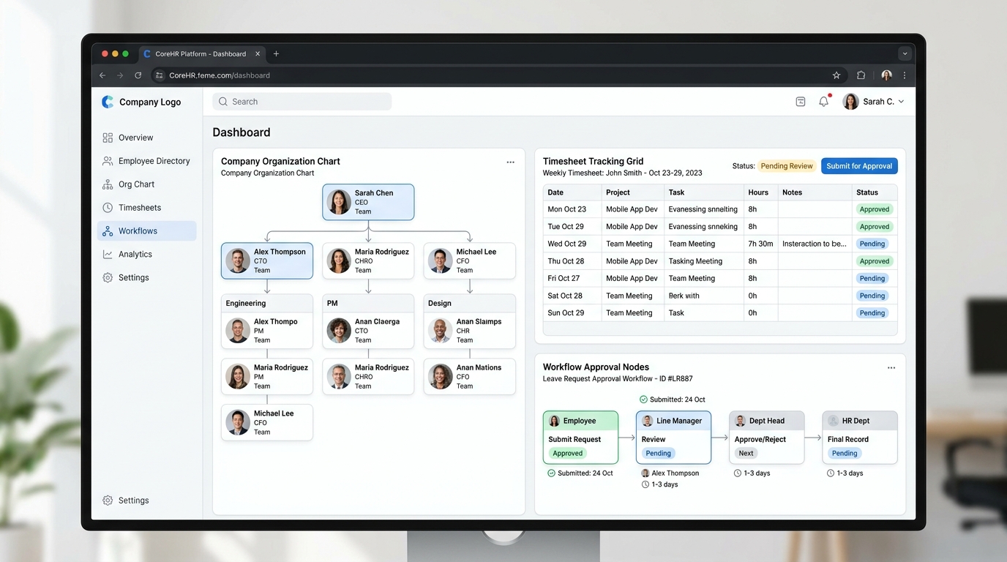1007x562 pixels.
Task: Select the Employee Submit Request node
Action: pos(580,437)
